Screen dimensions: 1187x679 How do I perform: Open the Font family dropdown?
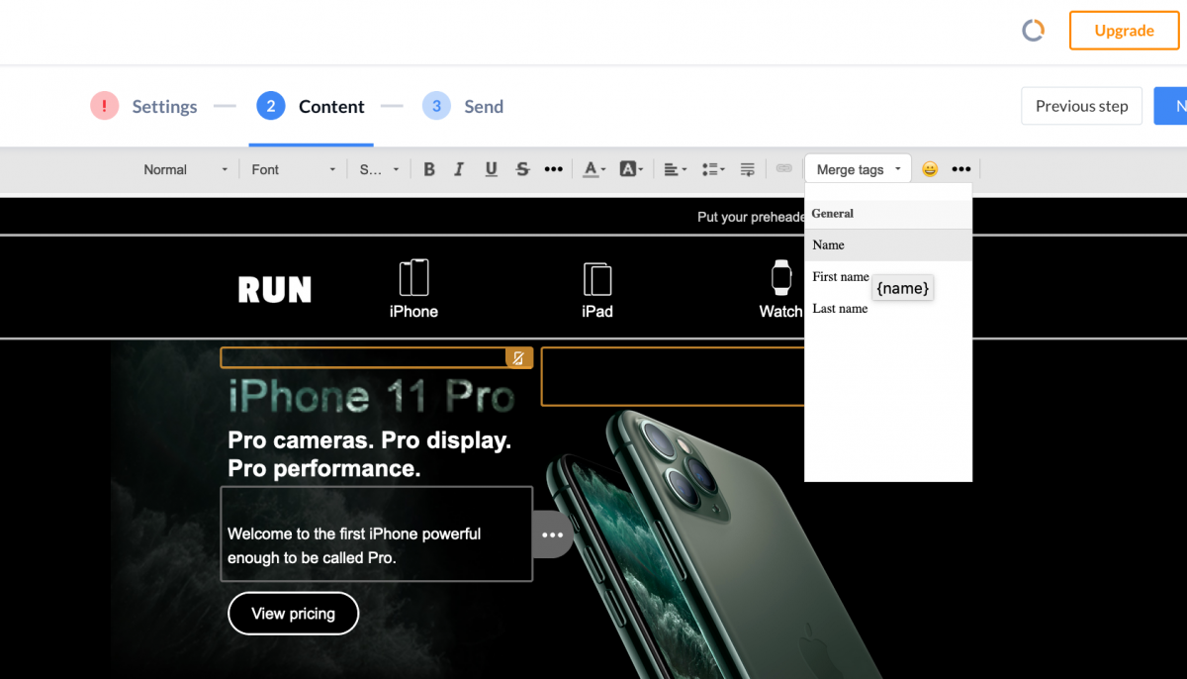(293, 169)
